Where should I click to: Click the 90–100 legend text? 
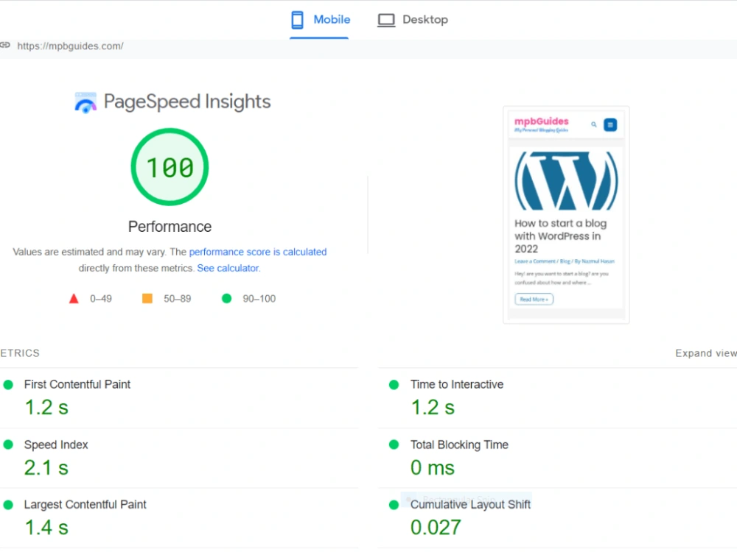coord(259,299)
